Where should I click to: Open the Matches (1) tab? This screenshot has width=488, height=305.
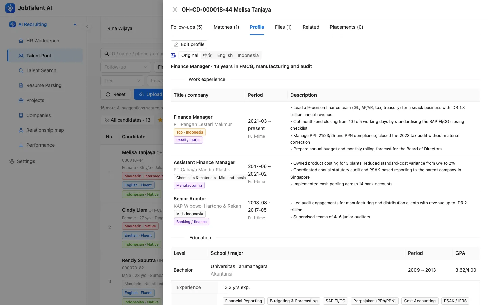pos(226,27)
